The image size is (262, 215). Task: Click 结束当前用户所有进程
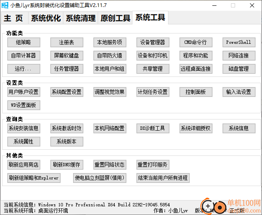click(x=163, y=178)
